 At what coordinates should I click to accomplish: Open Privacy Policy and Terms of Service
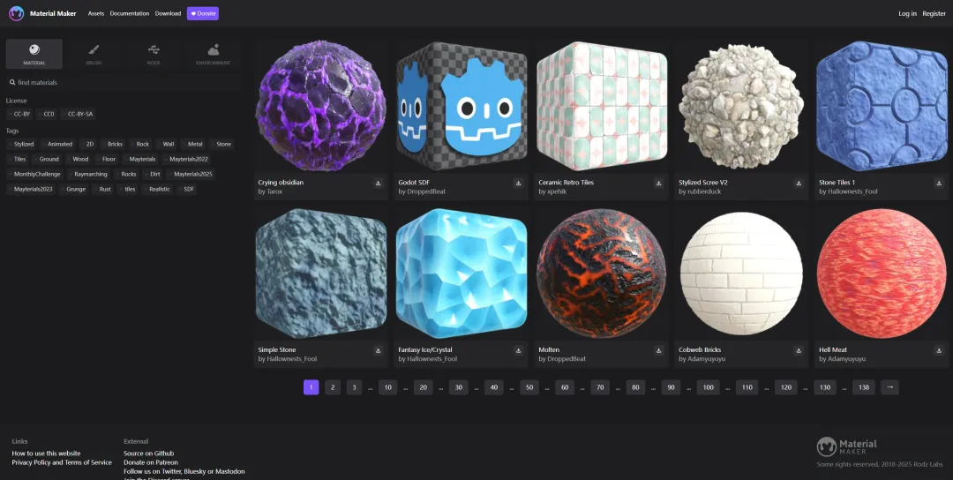coord(62,462)
